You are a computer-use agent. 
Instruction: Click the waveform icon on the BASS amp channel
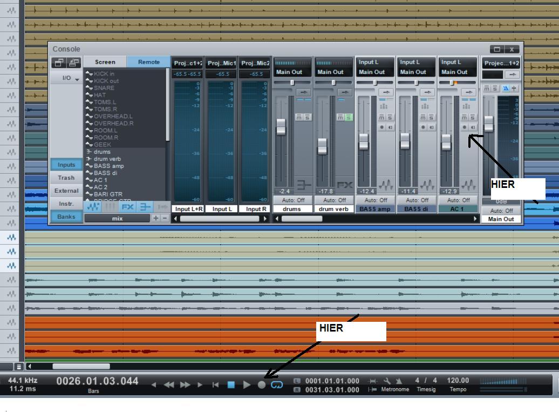point(386,185)
